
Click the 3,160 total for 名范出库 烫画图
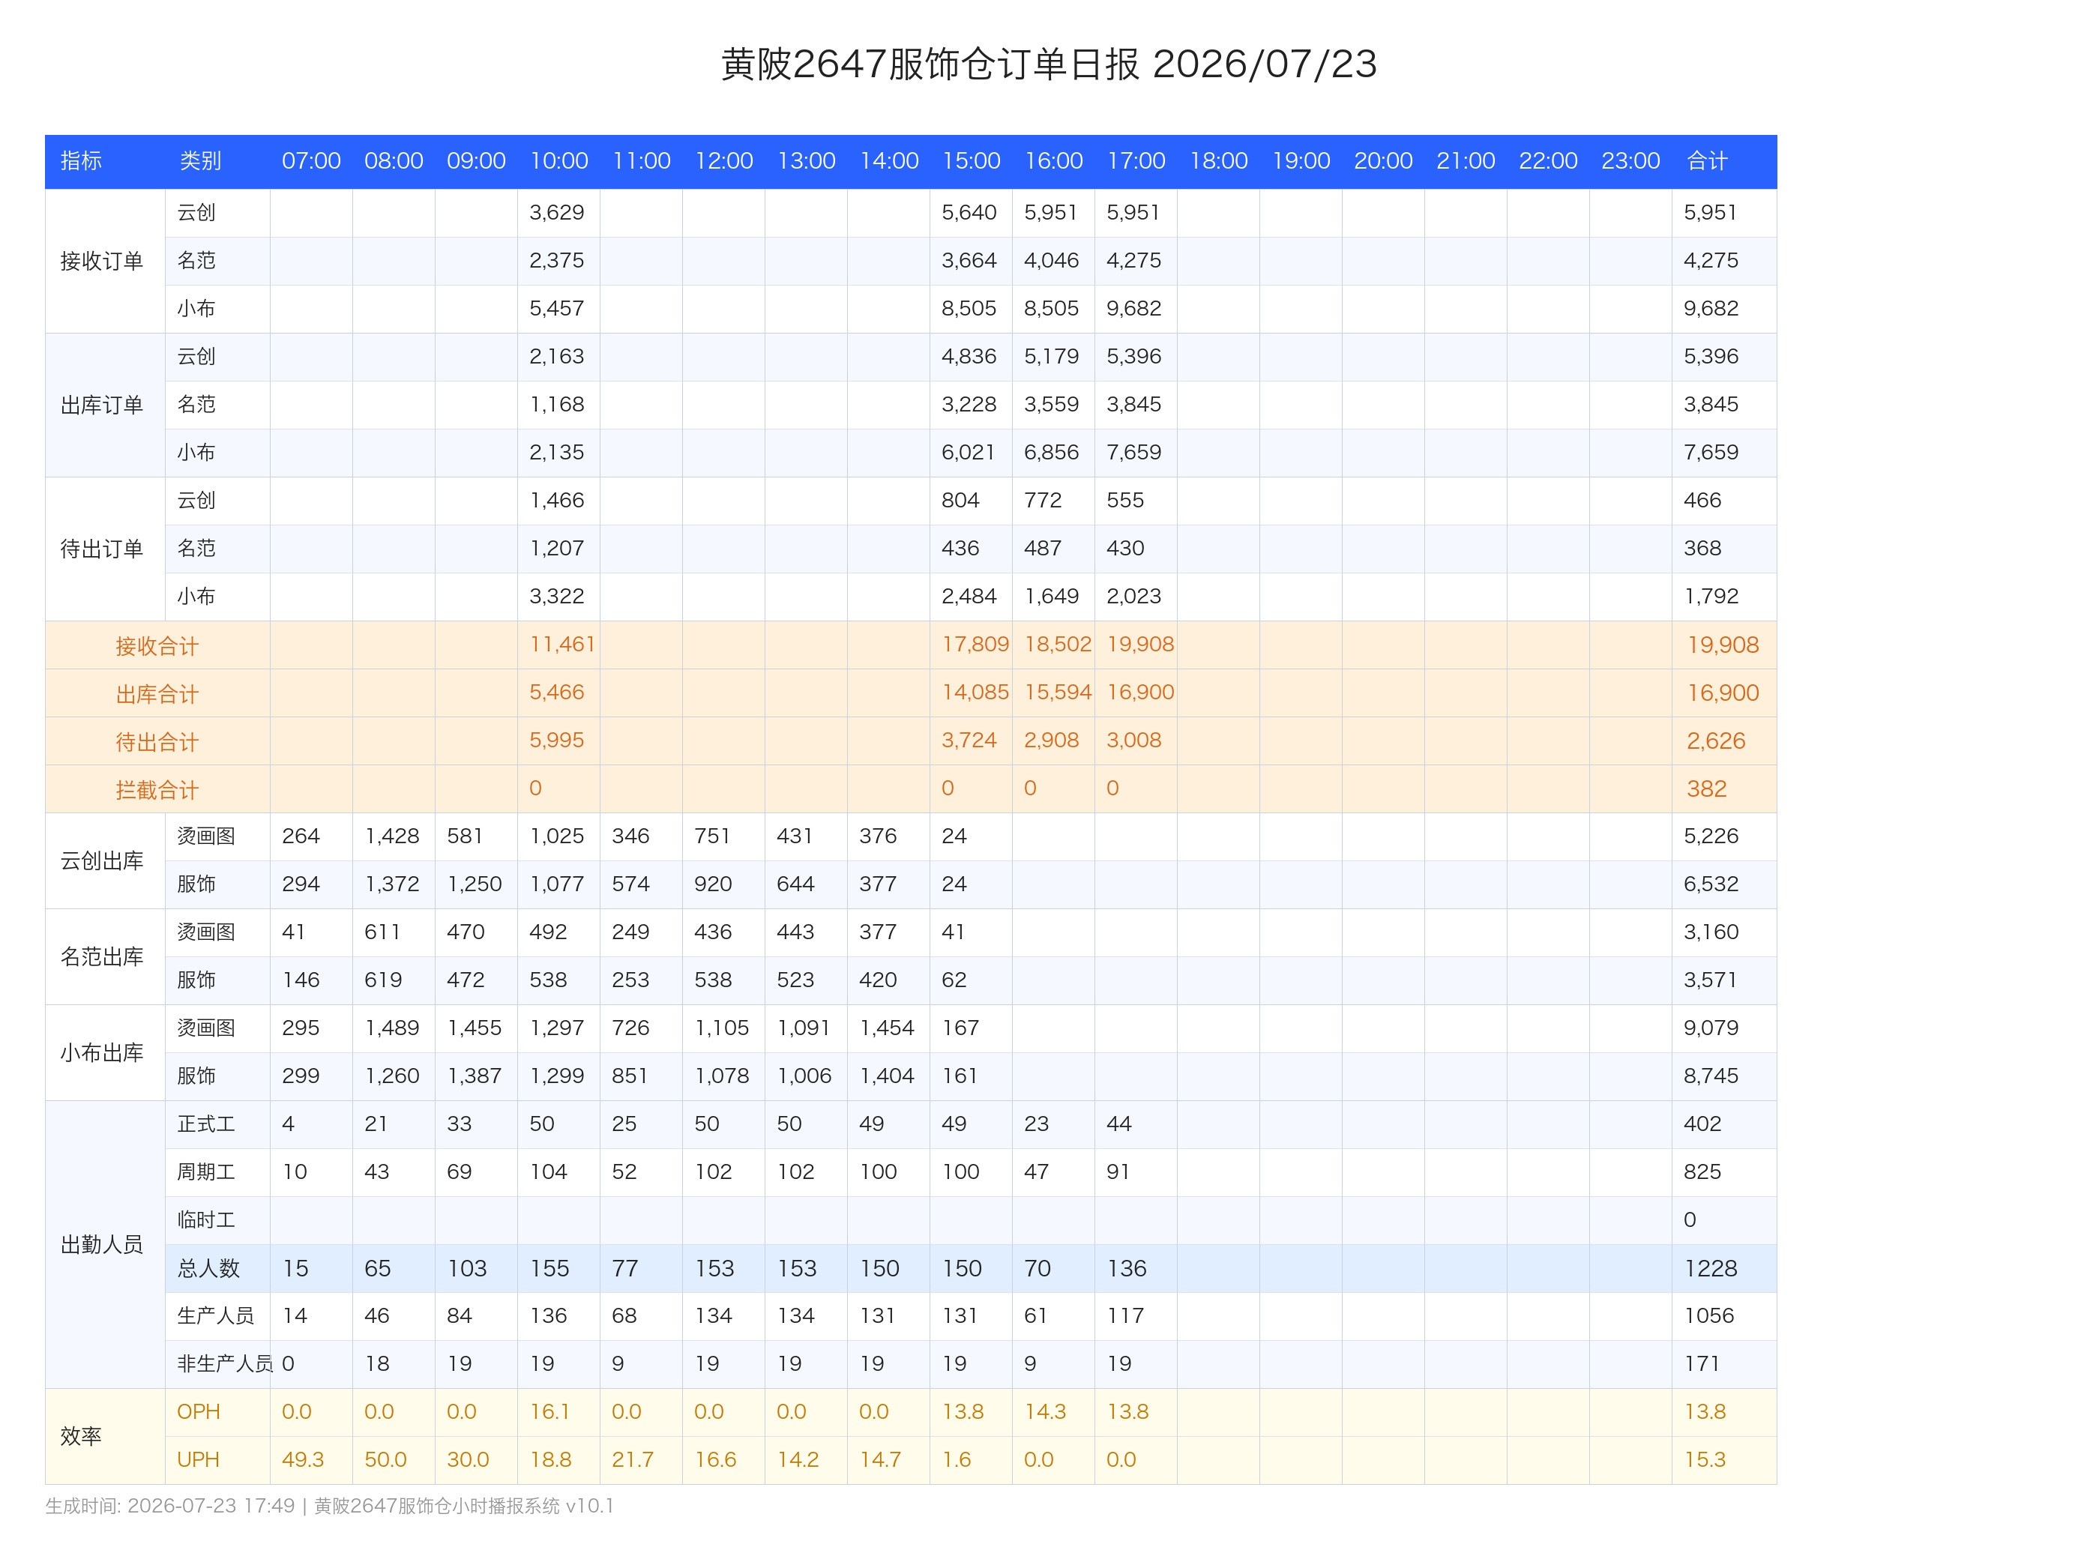[x=1711, y=932]
